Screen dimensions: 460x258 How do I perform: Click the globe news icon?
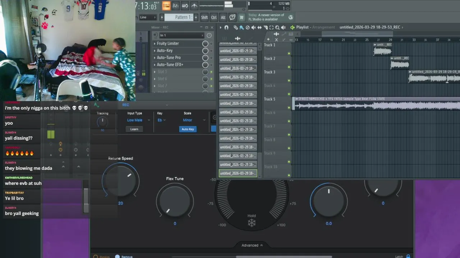tap(290, 17)
